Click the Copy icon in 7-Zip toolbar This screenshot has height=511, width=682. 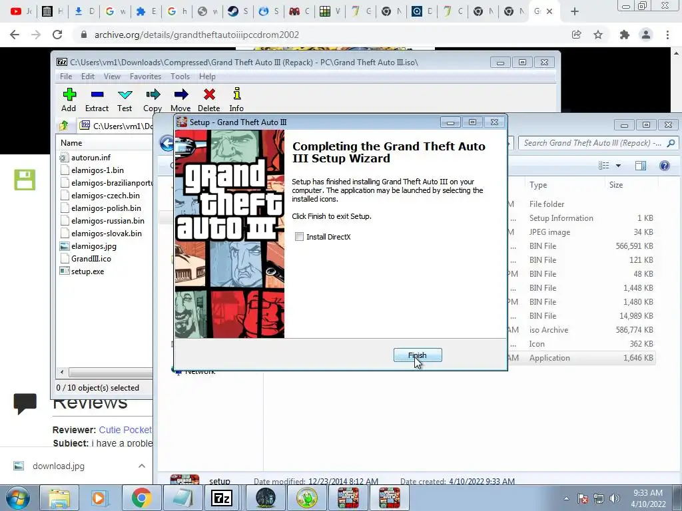153,100
